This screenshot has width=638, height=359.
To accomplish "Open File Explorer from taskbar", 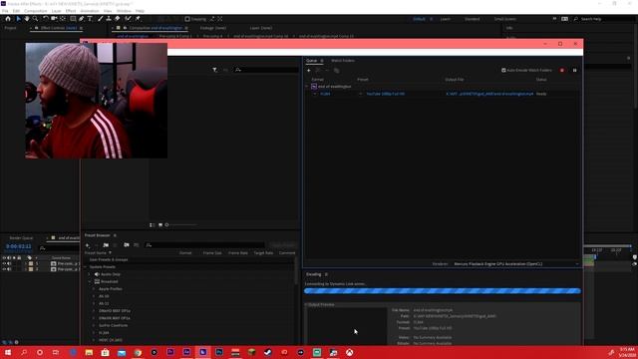I will coord(89,352).
